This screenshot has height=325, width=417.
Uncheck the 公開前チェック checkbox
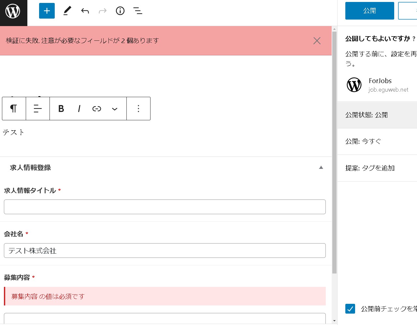coord(350,309)
